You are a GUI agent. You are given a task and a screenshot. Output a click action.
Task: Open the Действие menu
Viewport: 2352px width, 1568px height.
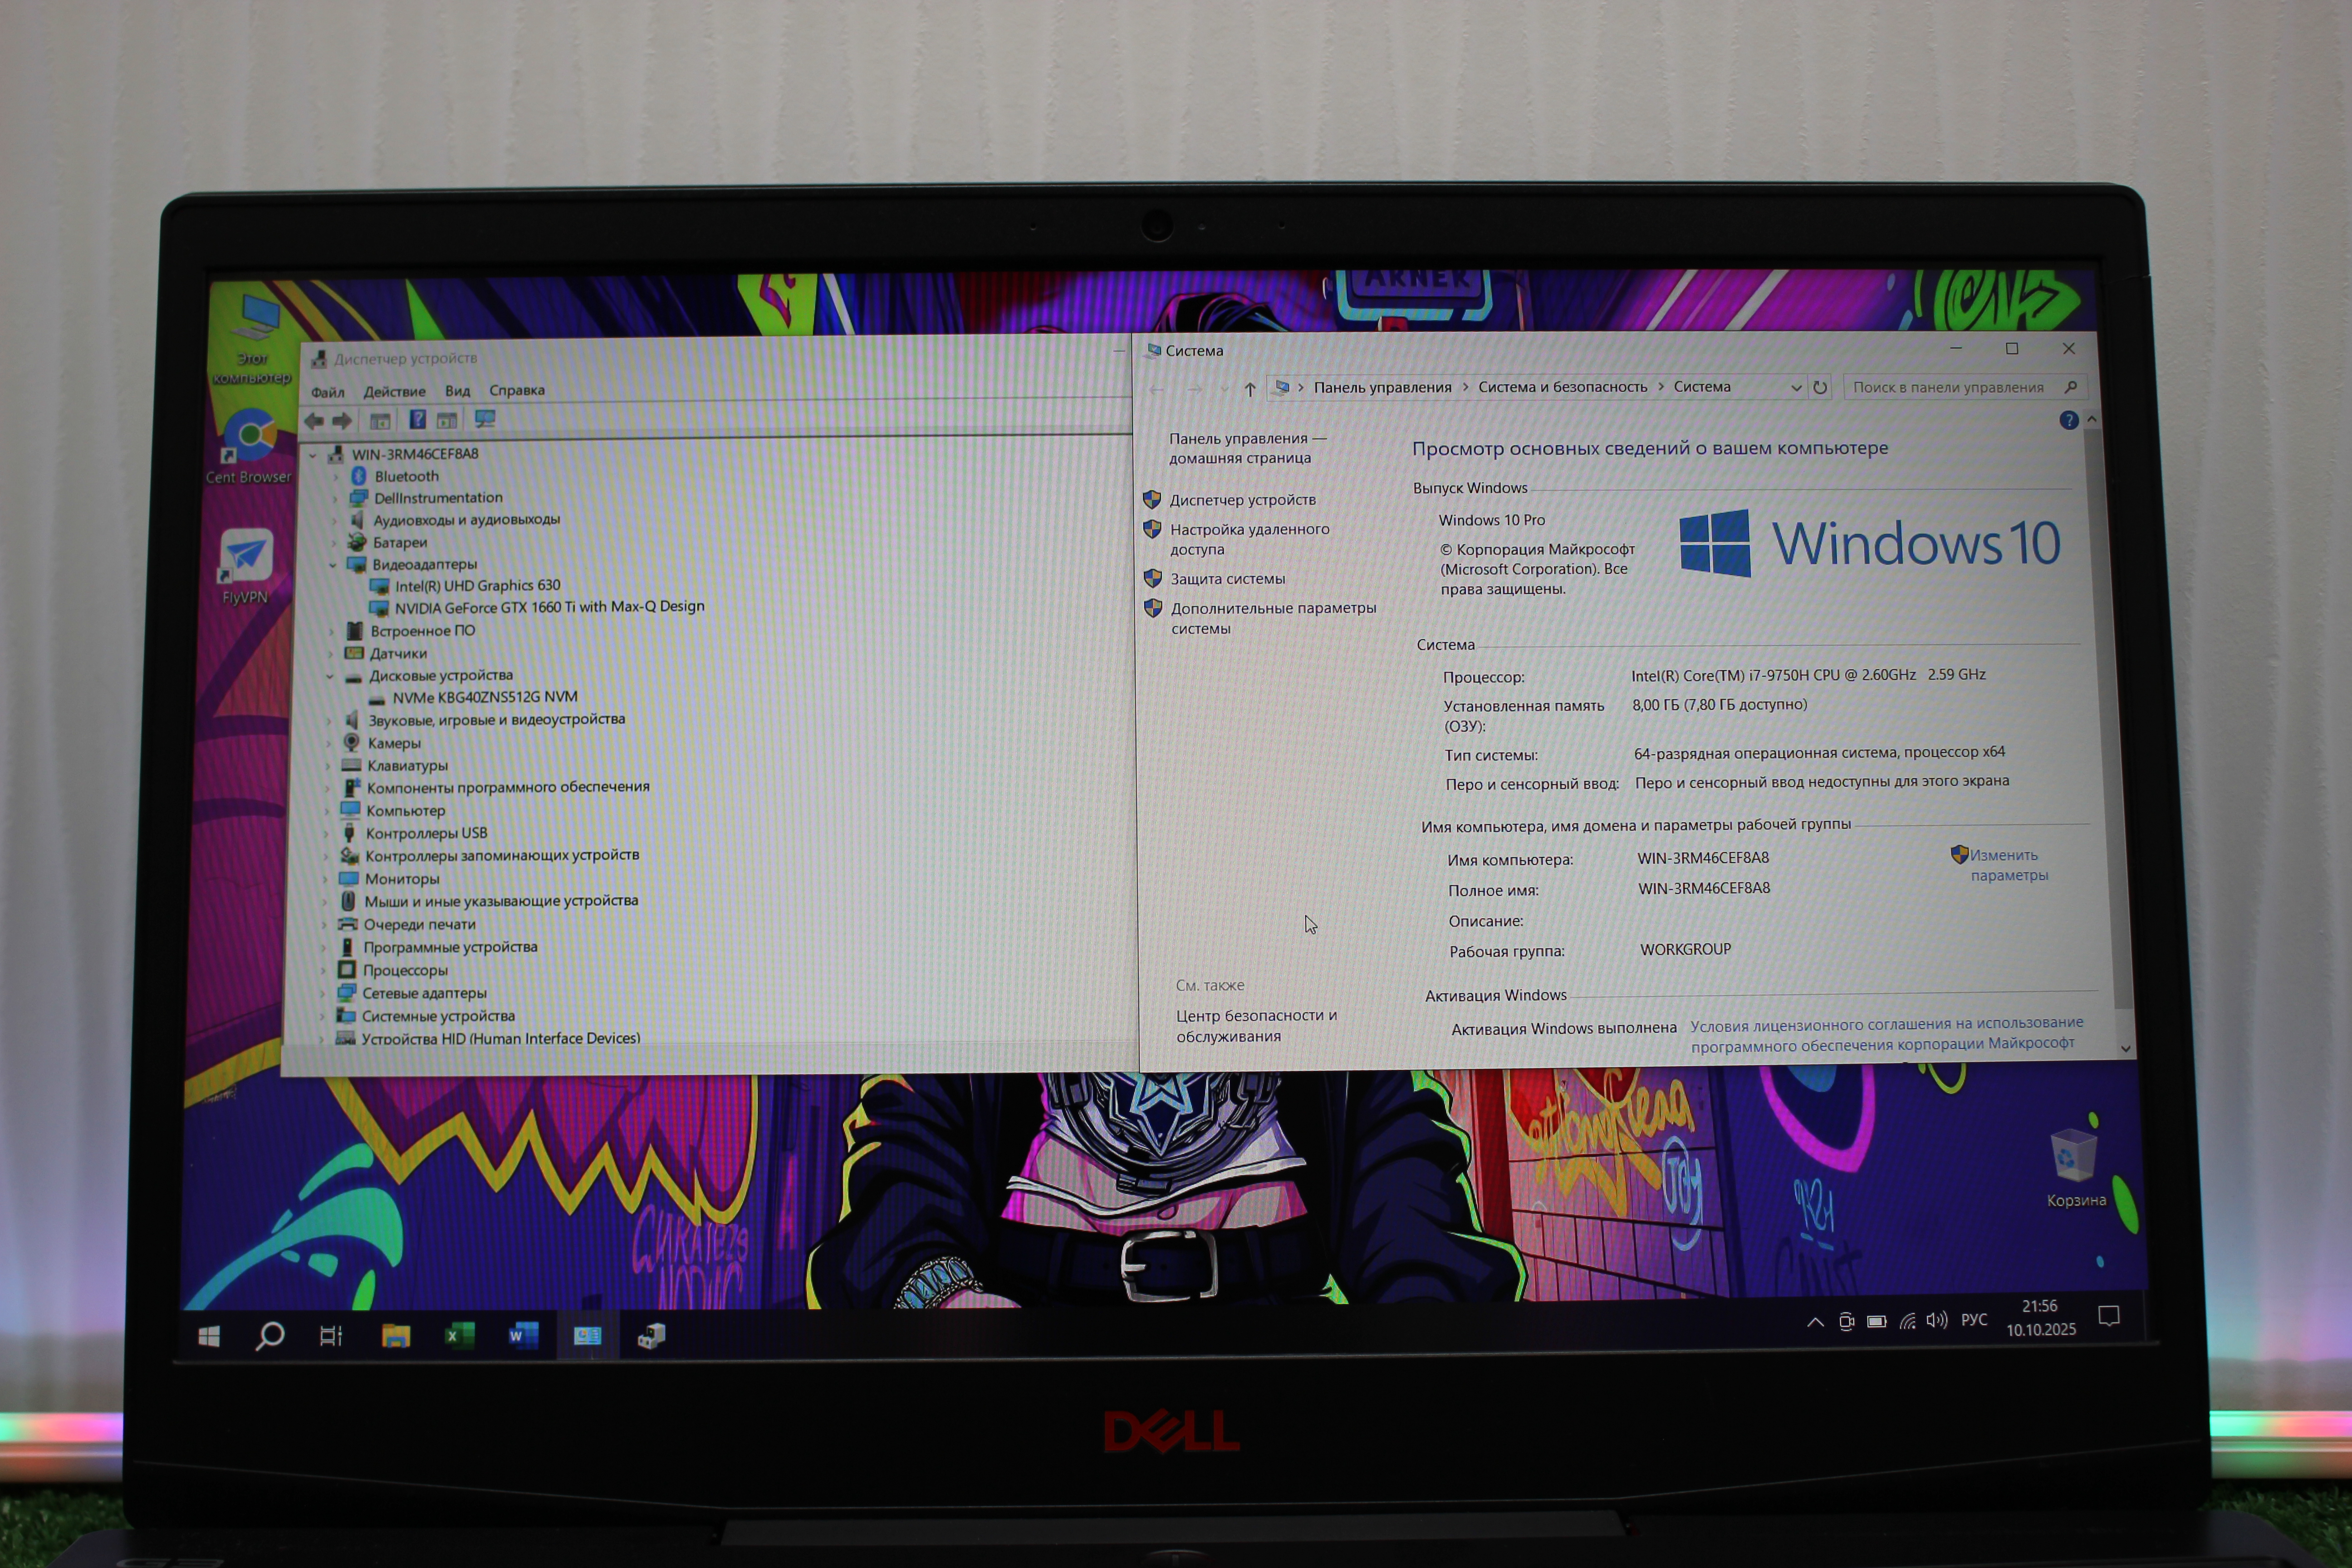[x=394, y=391]
